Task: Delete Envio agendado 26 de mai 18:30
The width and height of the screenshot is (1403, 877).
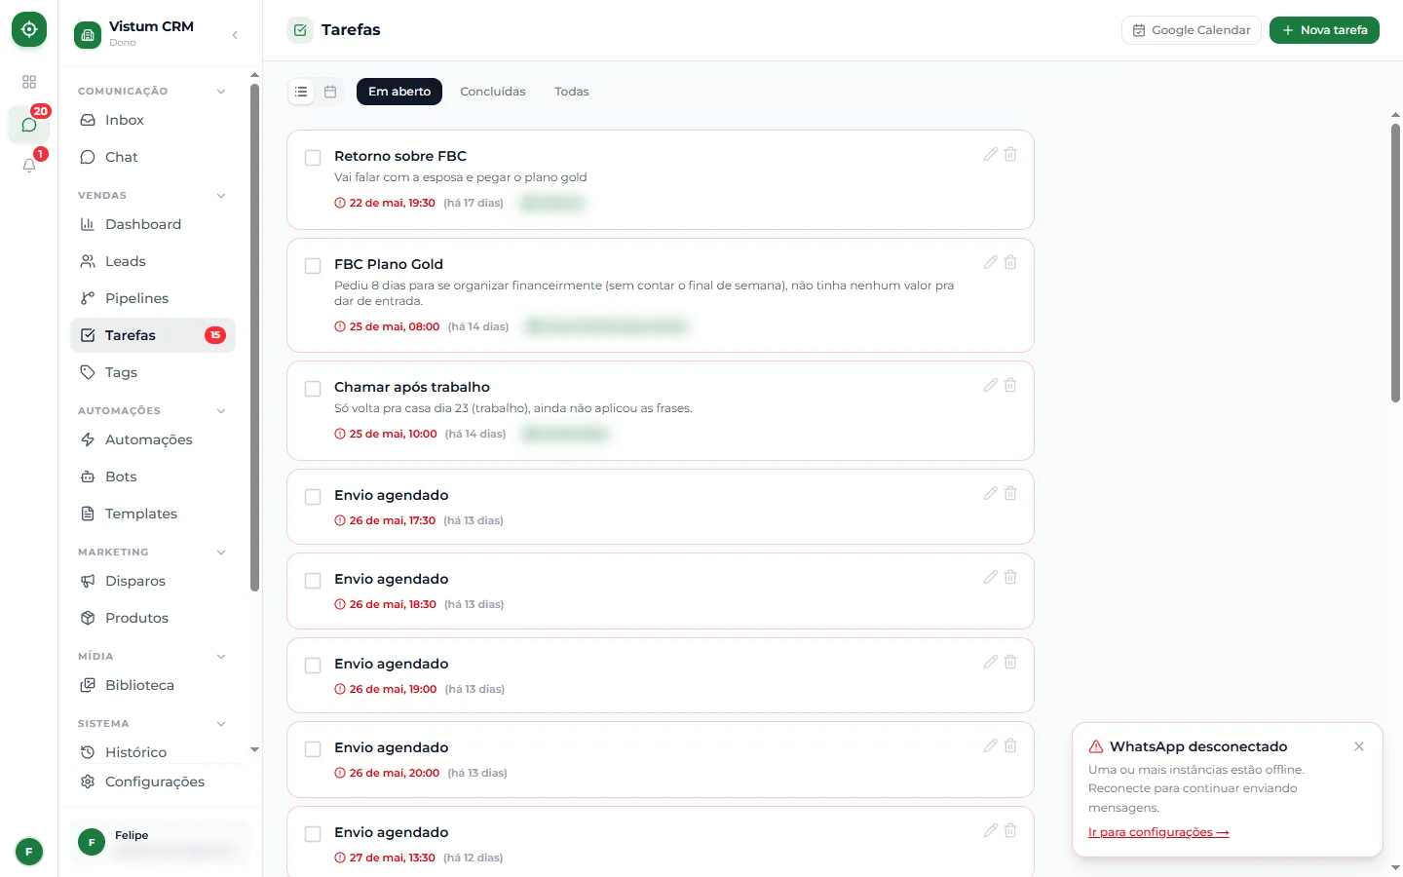Action: [1010, 577]
